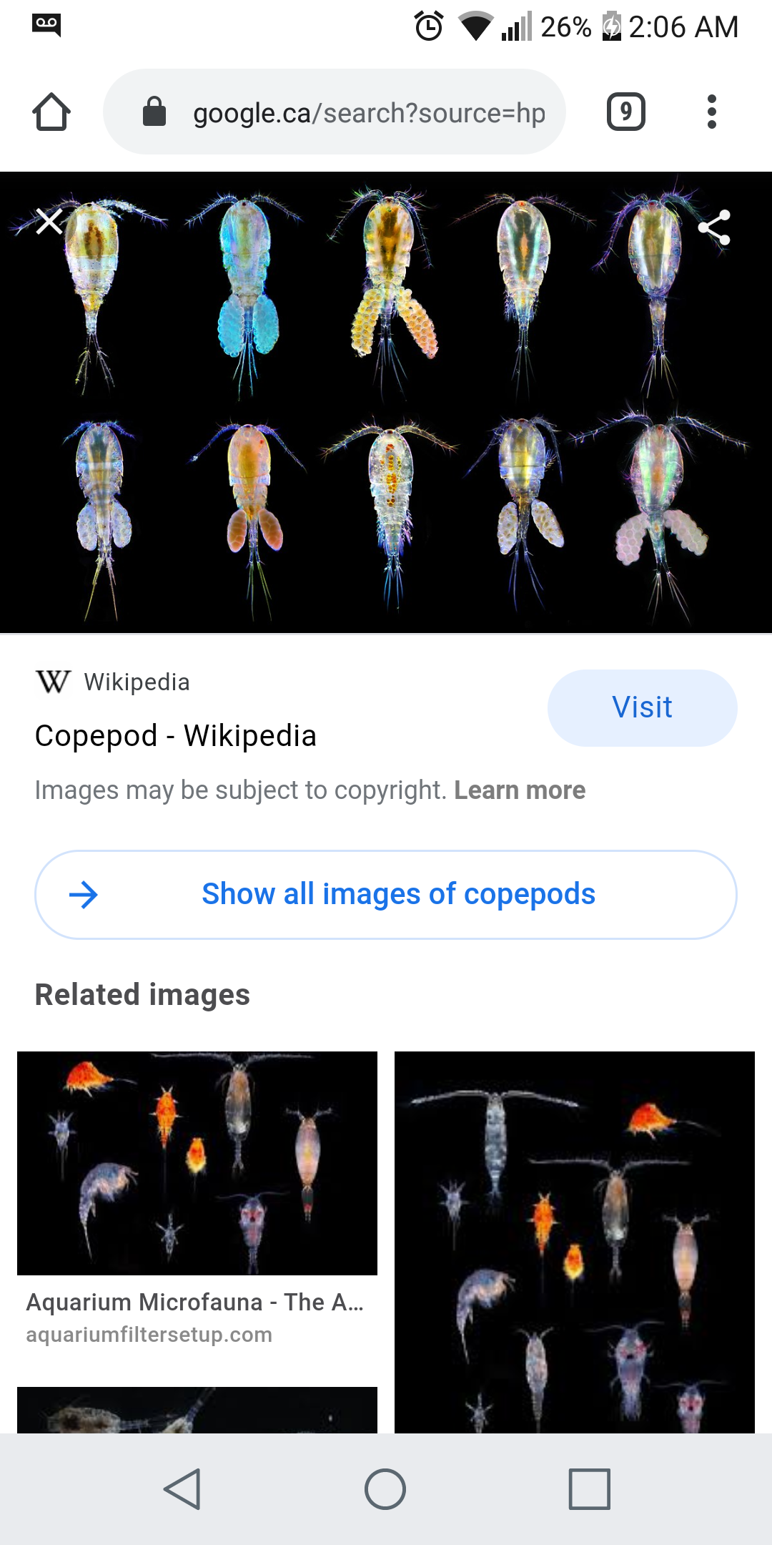Tap the Android home circle button
This screenshot has width=772, height=1545.
(385, 1489)
